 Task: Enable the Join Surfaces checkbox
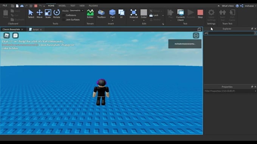[63, 20]
